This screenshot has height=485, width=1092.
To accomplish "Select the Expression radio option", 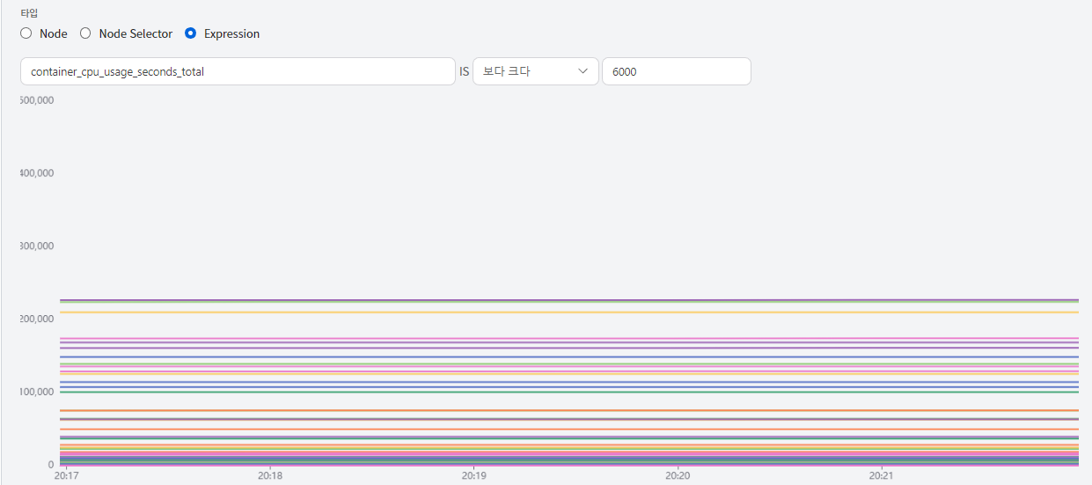I will pos(190,33).
